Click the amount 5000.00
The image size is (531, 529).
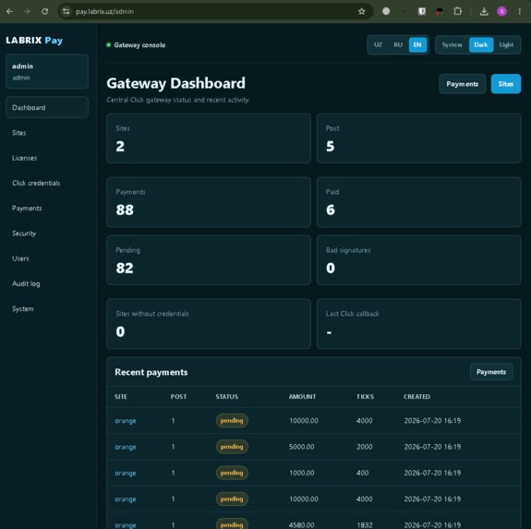click(302, 447)
